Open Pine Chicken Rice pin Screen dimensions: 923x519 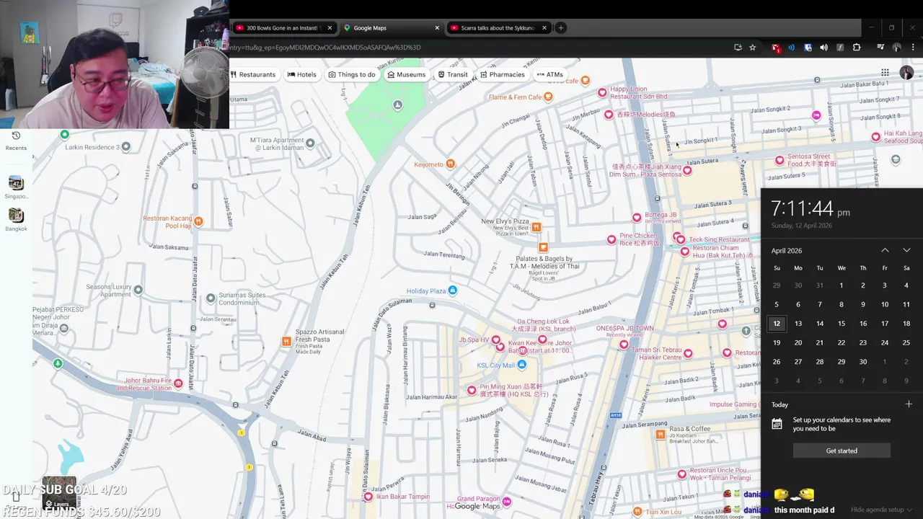click(611, 239)
